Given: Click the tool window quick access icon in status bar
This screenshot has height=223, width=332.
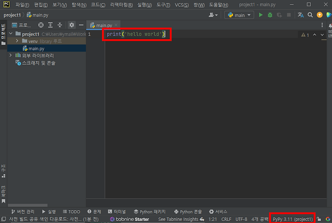Looking at the screenshot, I should click(3, 219).
